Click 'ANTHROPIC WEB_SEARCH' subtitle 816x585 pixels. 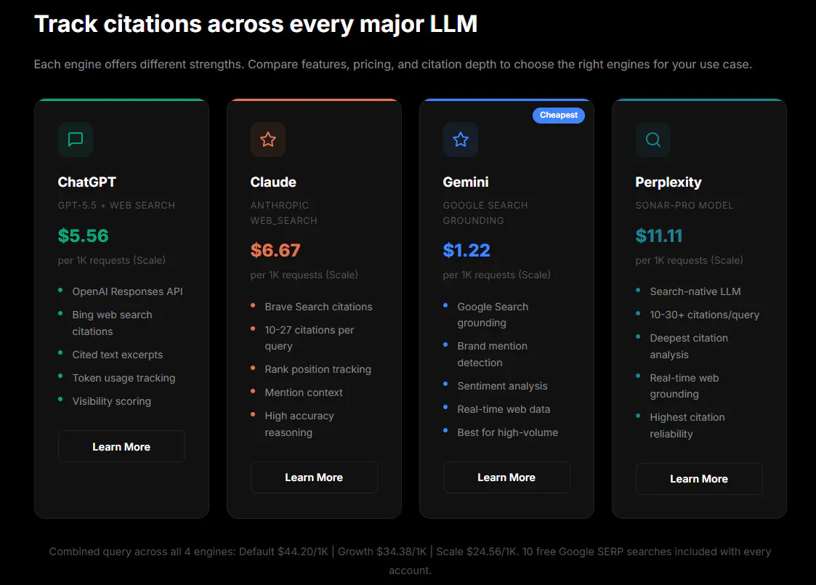pos(283,213)
